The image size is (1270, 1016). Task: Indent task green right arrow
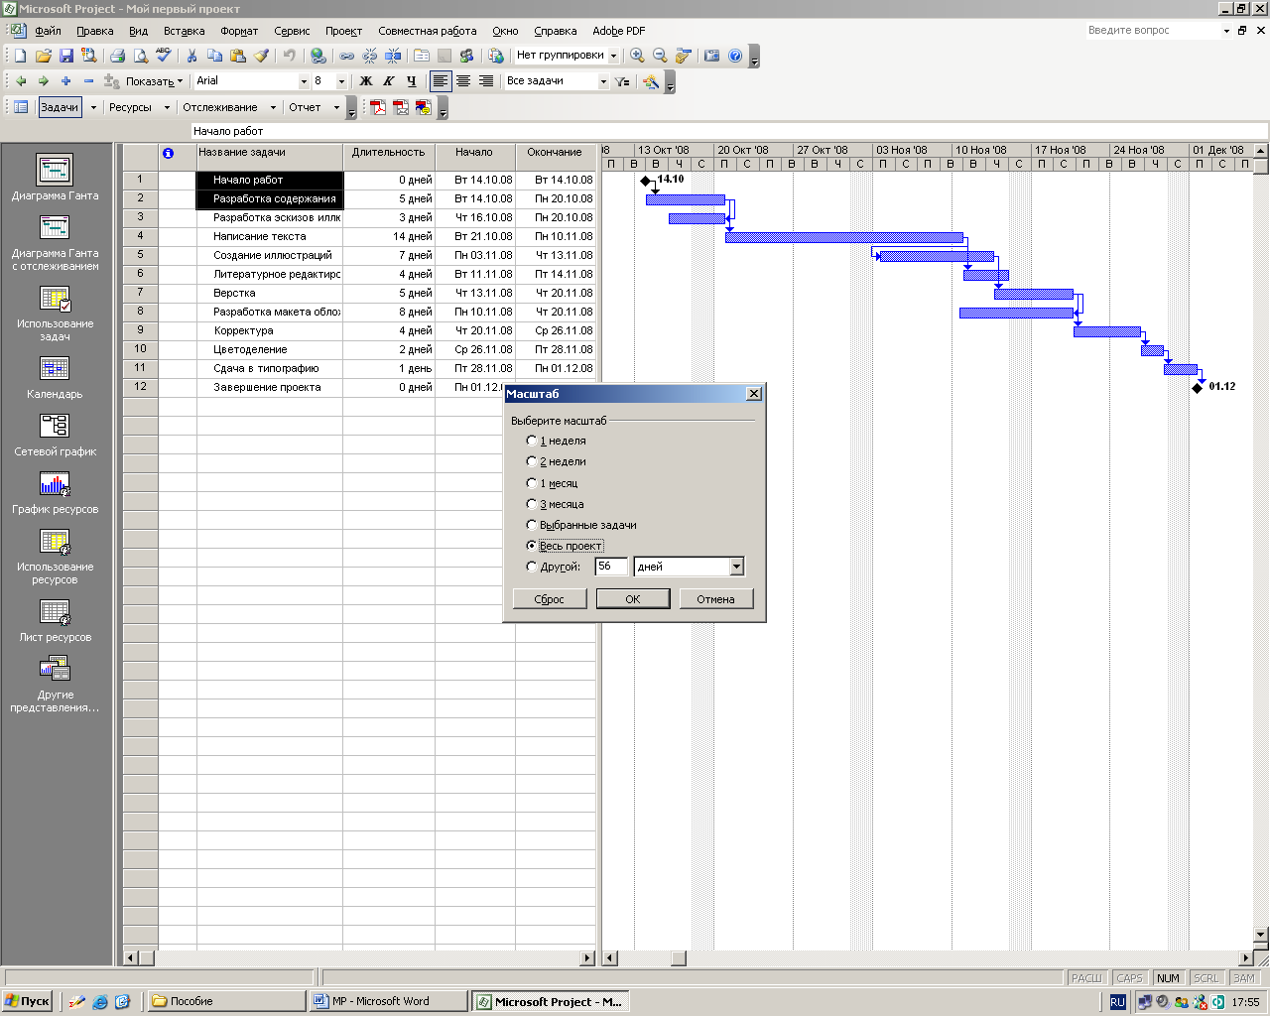click(43, 81)
